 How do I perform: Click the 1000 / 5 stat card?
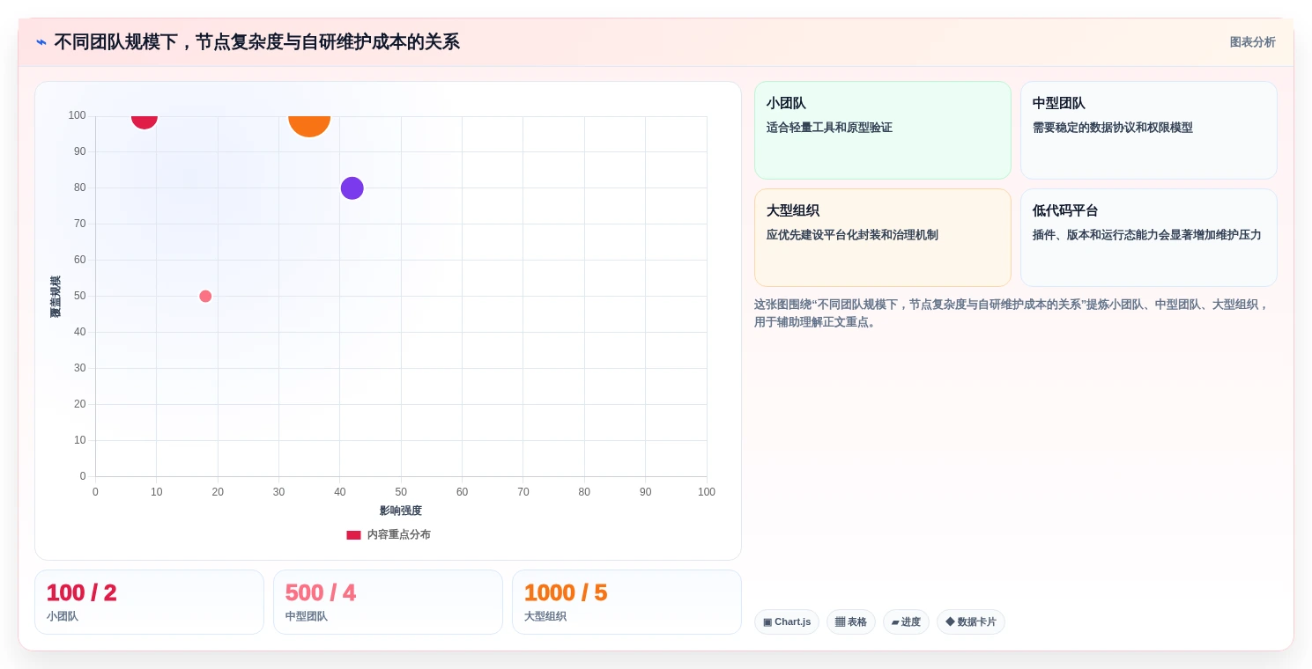pyautogui.click(x=626, y=602)
